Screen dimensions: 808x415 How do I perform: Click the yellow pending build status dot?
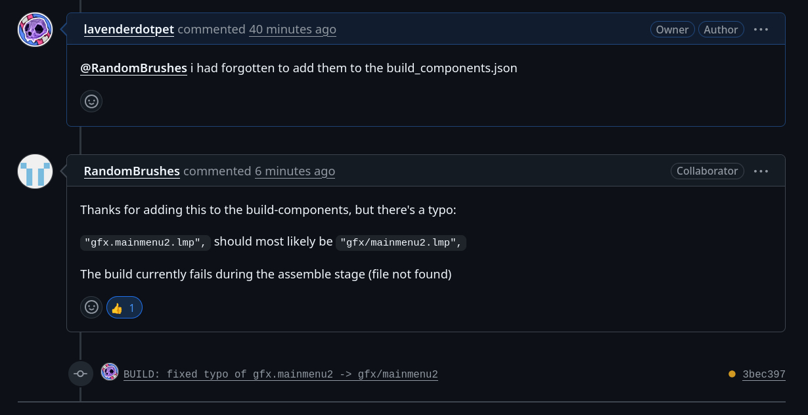(x=732, y=374)
